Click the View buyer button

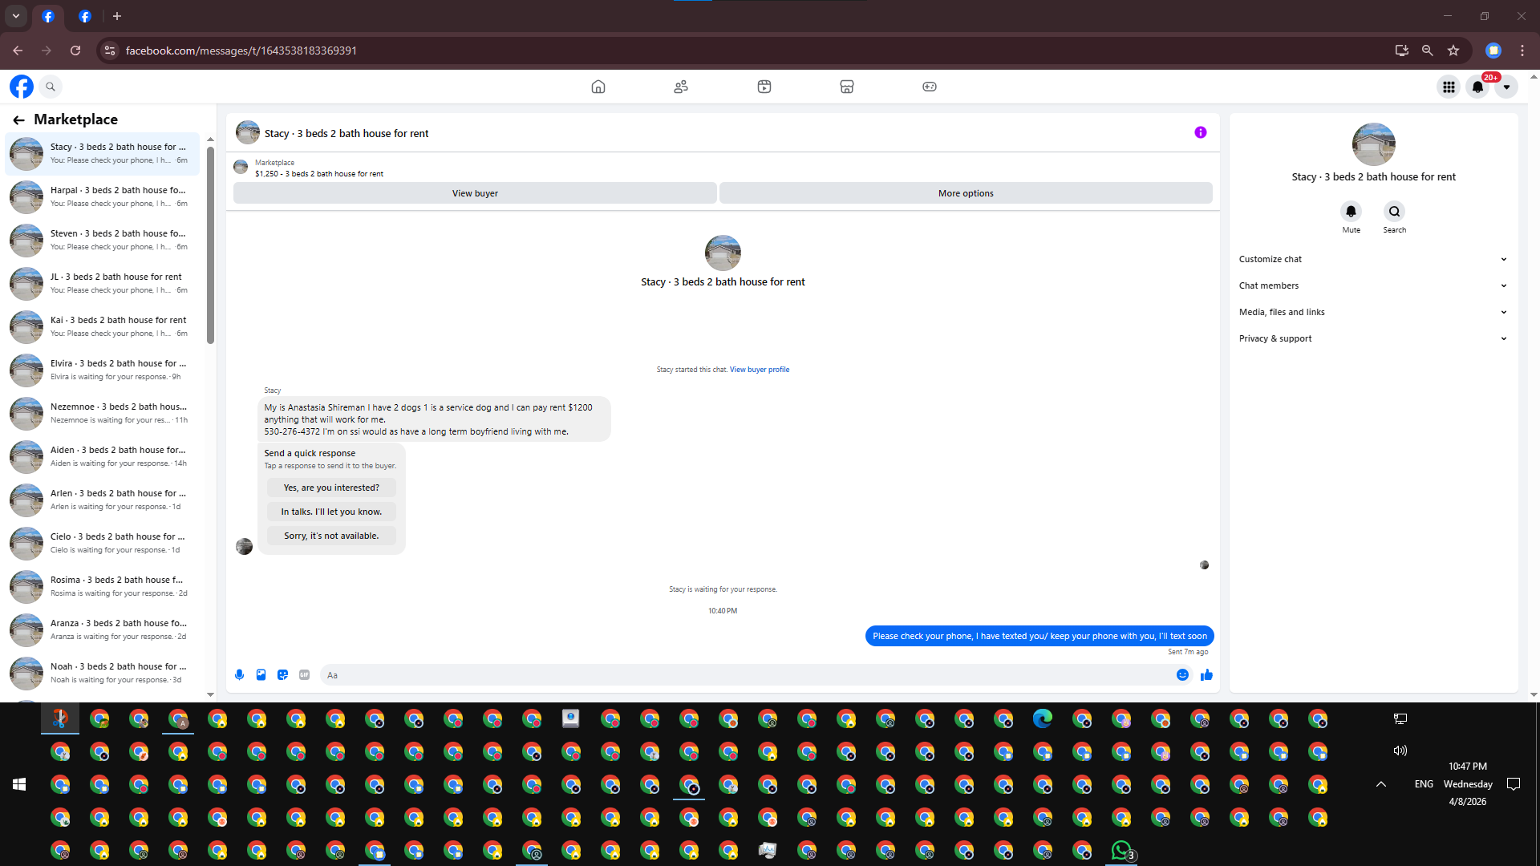475,193
